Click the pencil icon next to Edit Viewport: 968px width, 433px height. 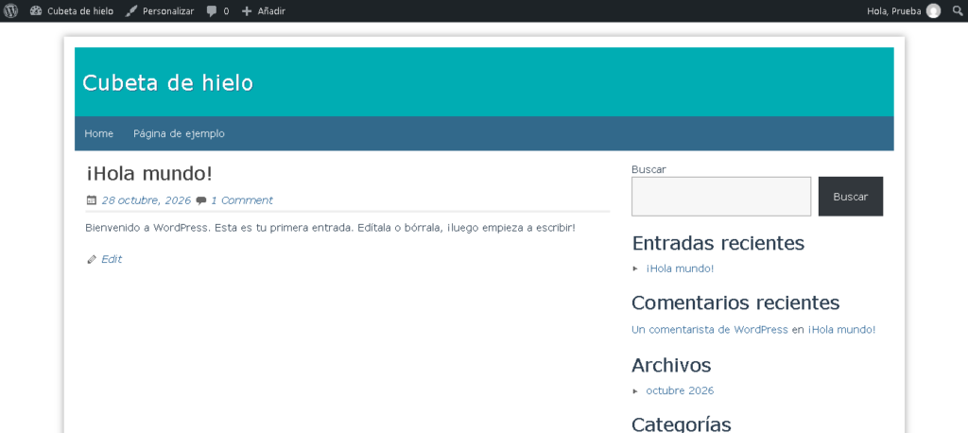tap(92, 259)
